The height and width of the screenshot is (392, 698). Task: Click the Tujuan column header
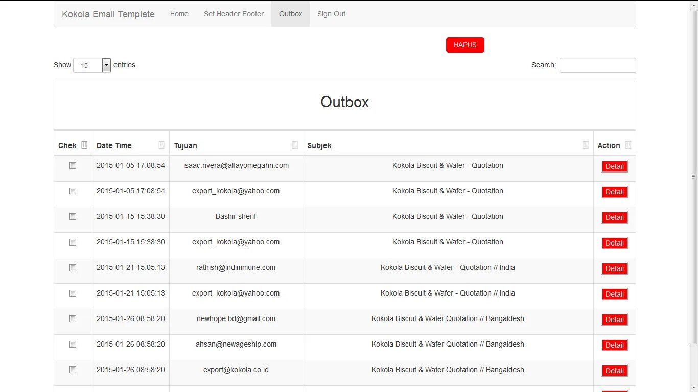[236, 143]
